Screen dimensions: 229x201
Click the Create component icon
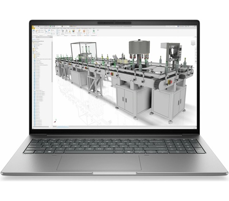(x=36, y=32)
